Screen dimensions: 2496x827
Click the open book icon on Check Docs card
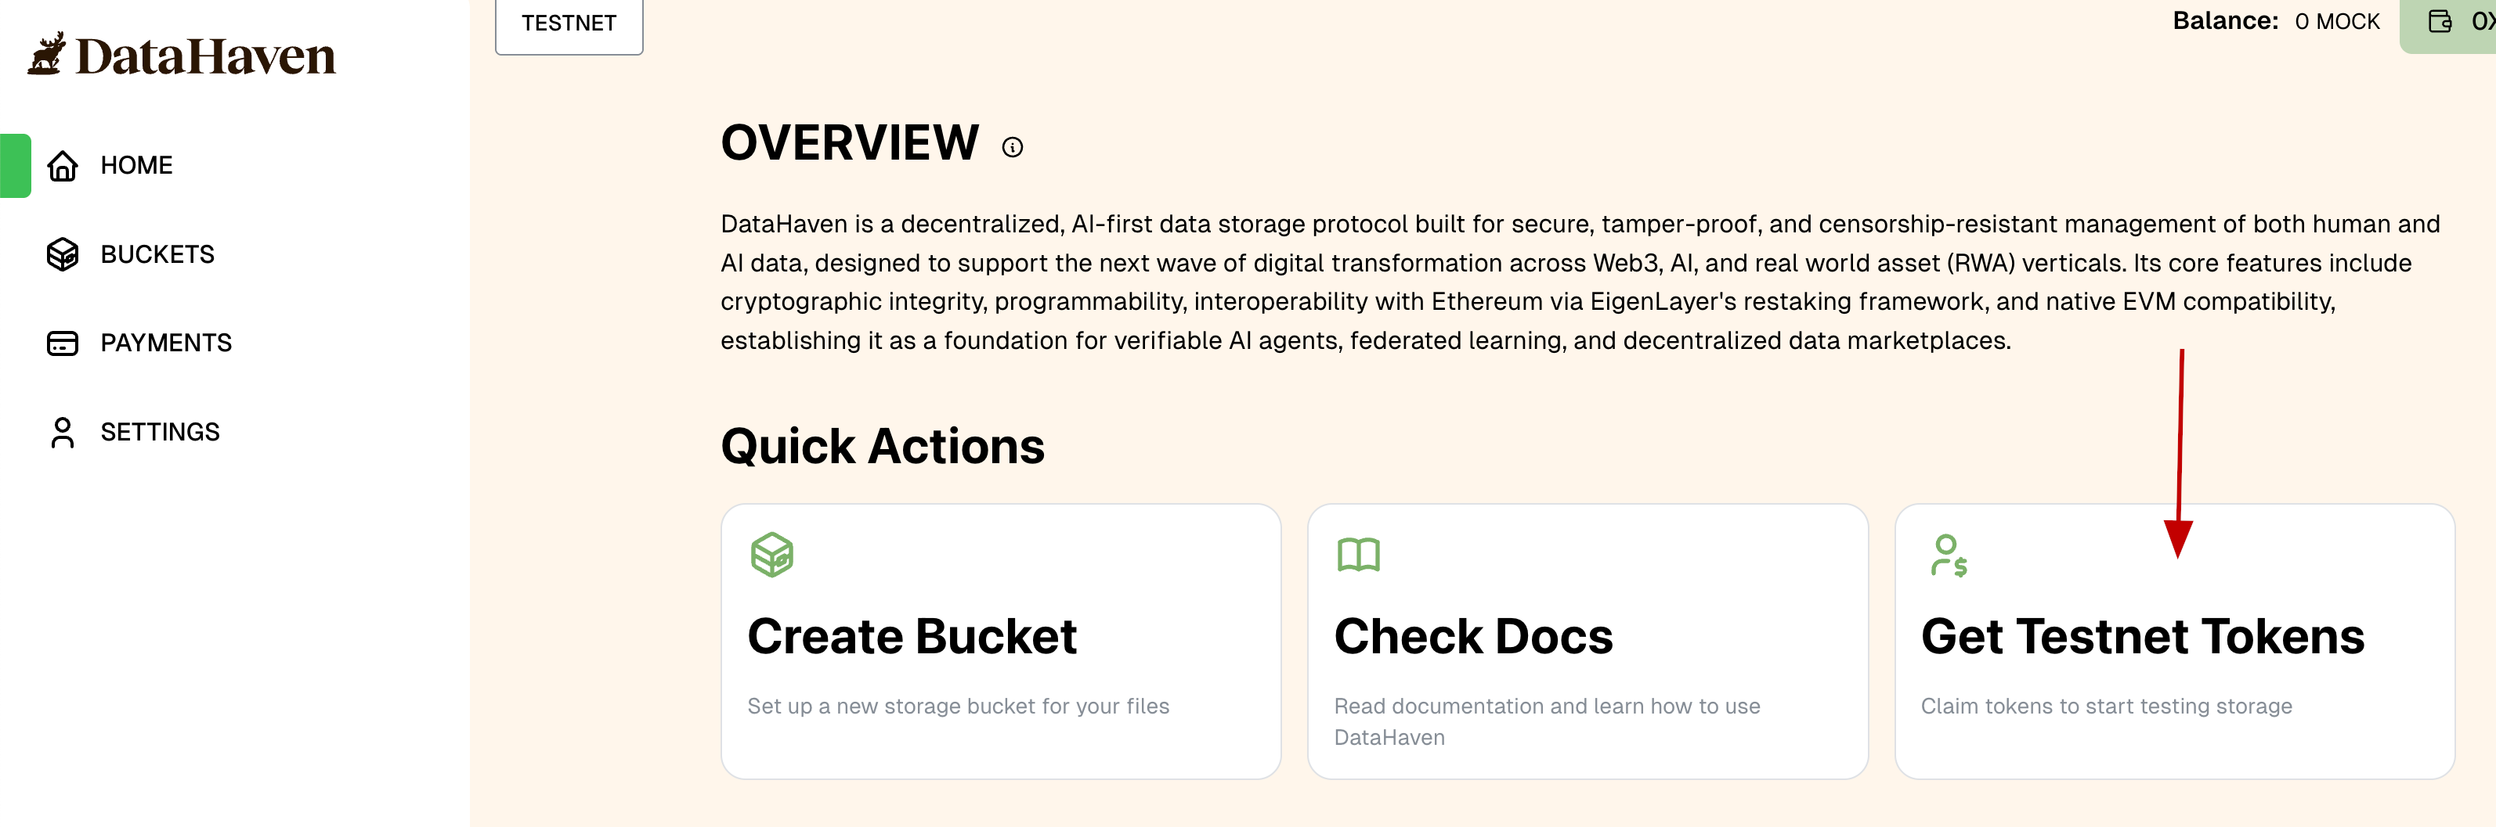click(x=1359, y=555)
